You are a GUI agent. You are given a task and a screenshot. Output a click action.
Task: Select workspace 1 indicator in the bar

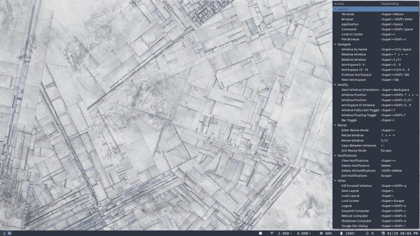pos(4,233)
